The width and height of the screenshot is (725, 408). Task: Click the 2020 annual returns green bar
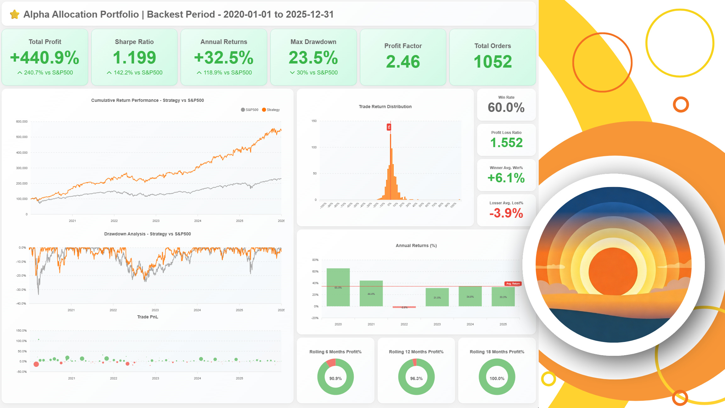338,287
